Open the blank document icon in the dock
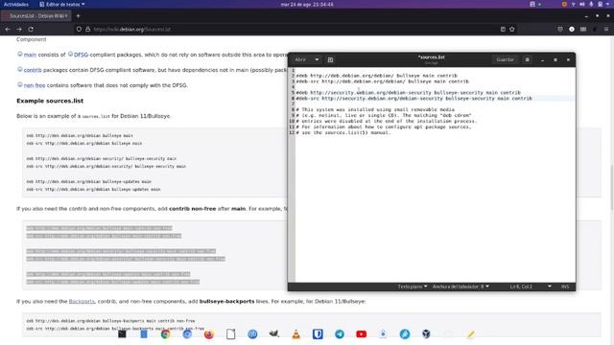Screen dimensions: 614x345 point(230,334)
